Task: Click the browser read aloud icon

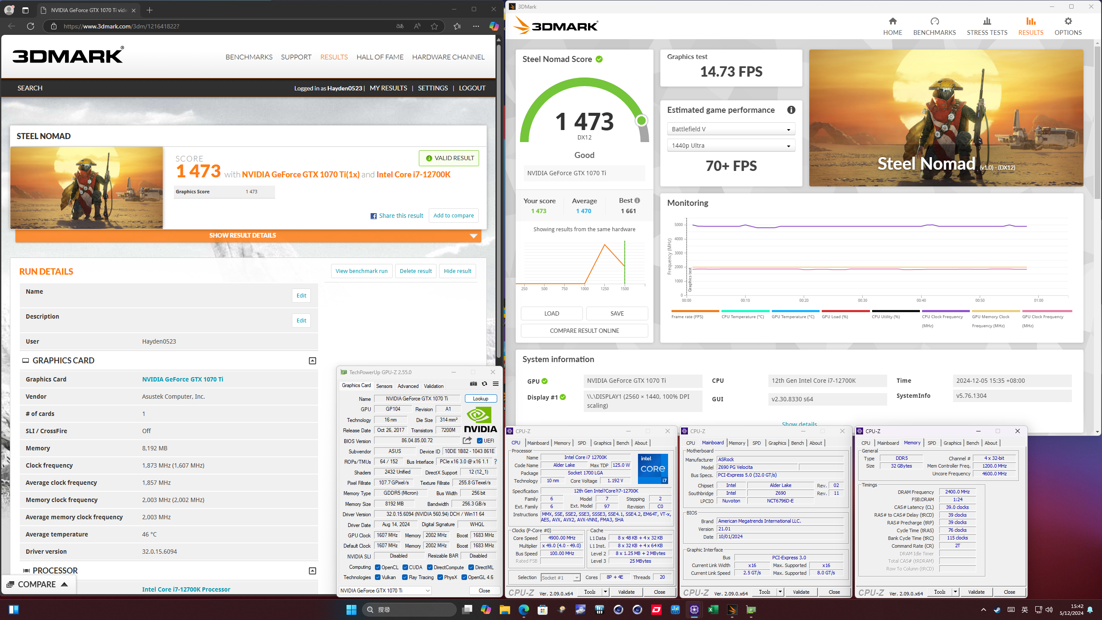Action: click(x=417, y=26)
